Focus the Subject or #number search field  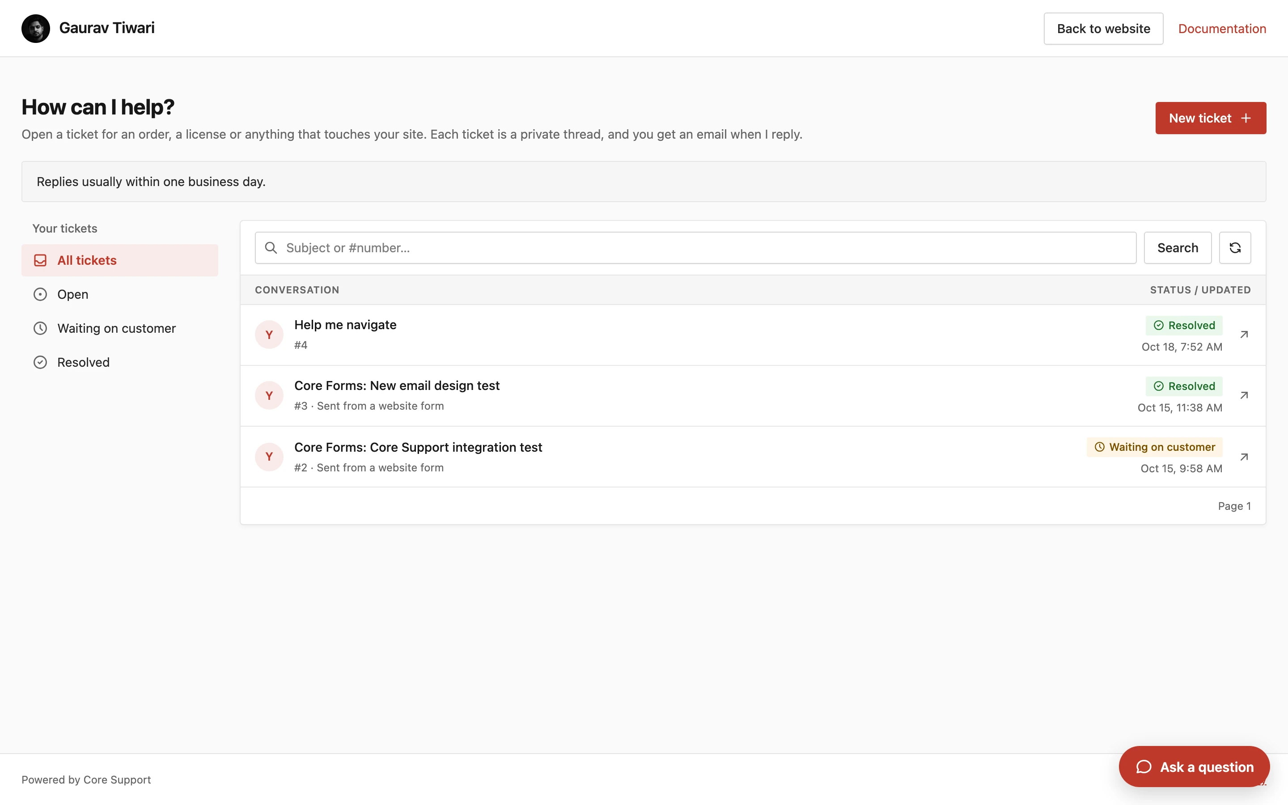[695, 248]
